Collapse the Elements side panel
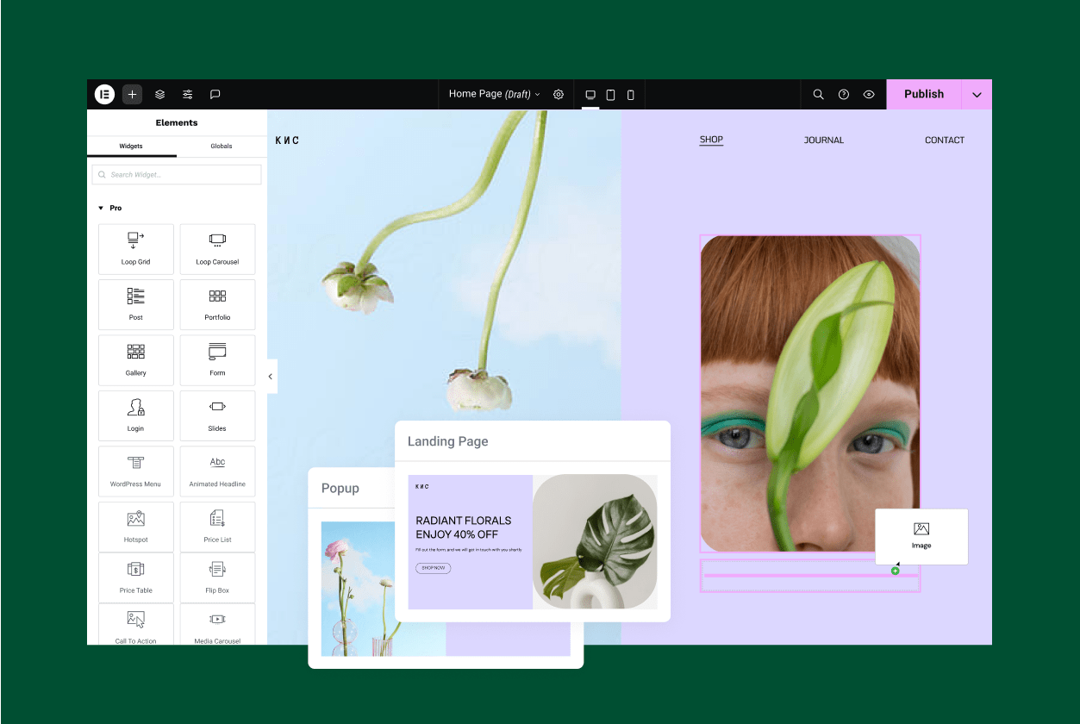This screenshot has width=1080, height=724. tap(271, 377)
